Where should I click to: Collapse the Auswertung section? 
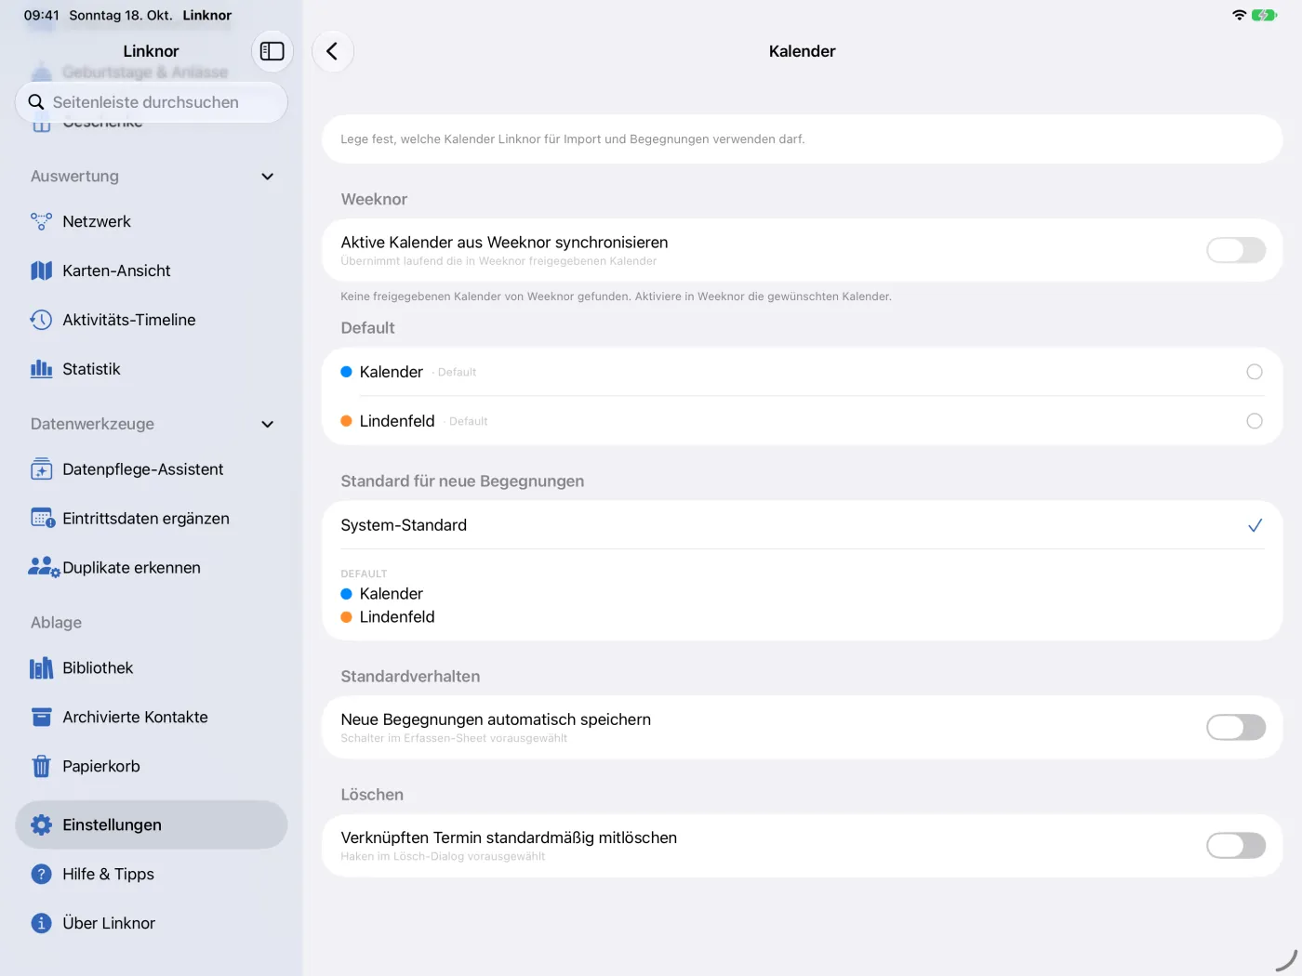(x=268, y=177)
